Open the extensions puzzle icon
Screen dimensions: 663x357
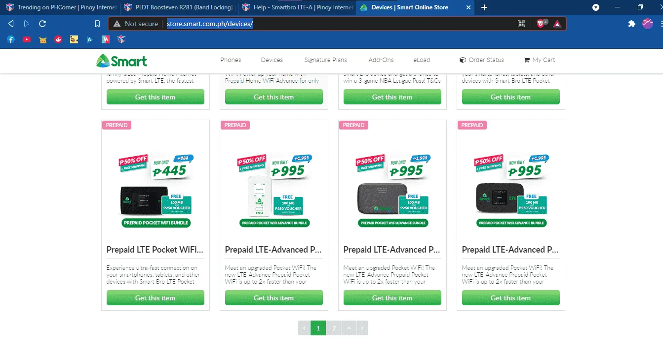631,24
